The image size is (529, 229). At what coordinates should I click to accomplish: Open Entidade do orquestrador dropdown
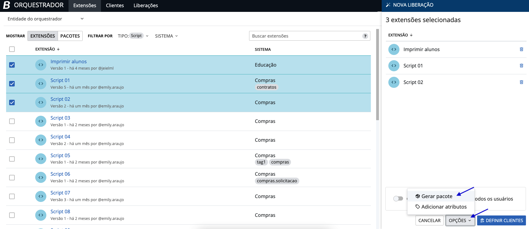coord(45,19)
